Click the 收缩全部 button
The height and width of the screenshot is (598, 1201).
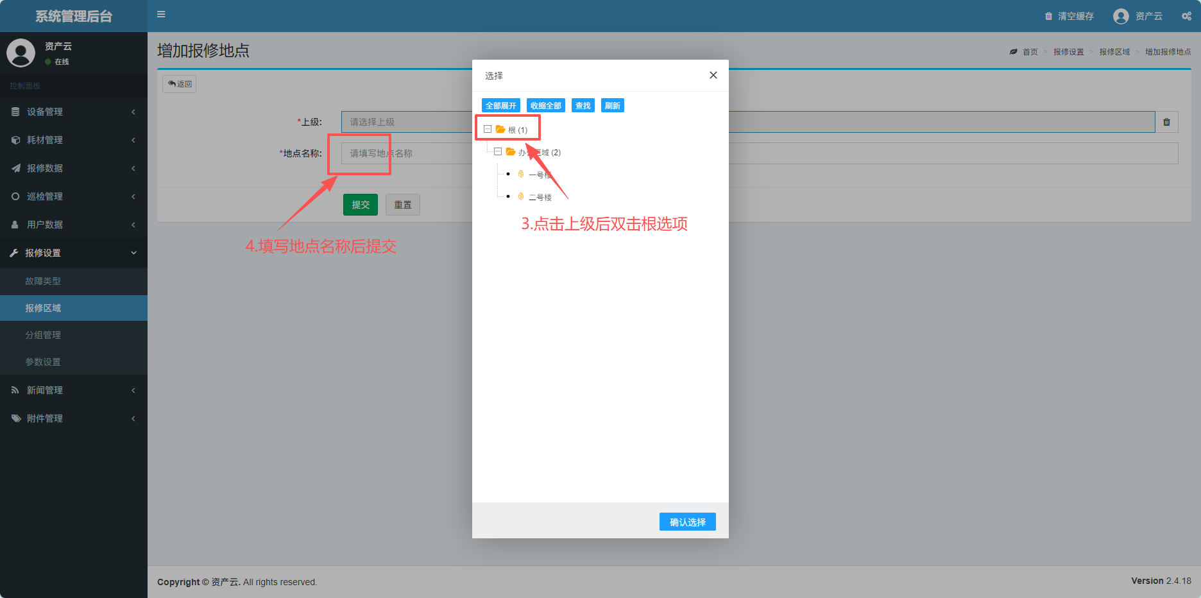545,106
